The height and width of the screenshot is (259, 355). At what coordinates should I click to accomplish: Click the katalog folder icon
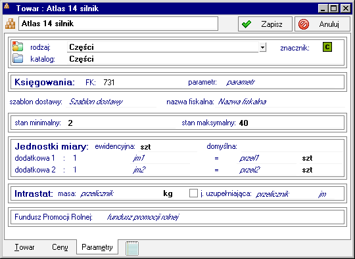point(18,58)
